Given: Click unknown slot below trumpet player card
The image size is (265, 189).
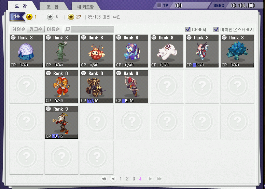Looking at the screenshot, I should click(61, 157).
